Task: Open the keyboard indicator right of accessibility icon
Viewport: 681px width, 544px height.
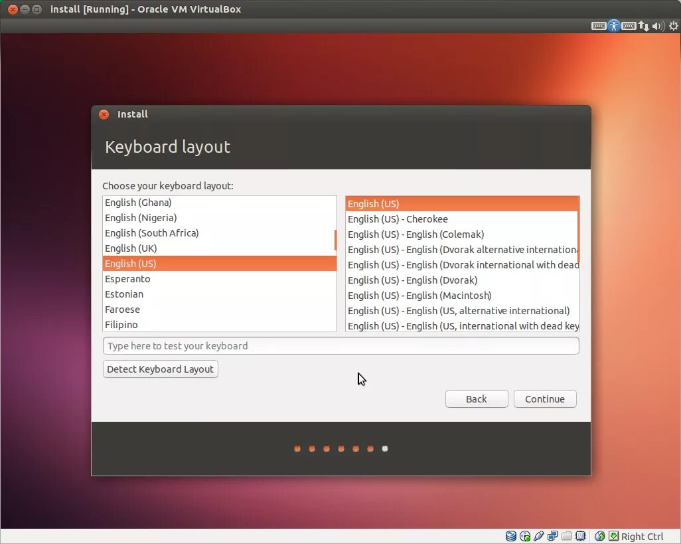Action: pos(629,26)
